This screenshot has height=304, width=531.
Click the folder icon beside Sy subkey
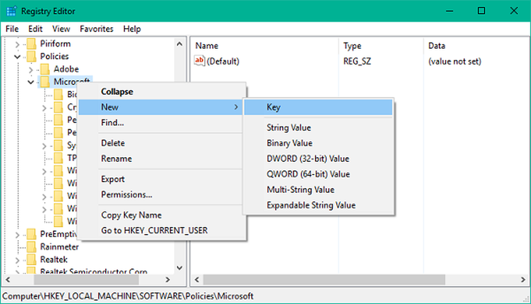[58, 145]
